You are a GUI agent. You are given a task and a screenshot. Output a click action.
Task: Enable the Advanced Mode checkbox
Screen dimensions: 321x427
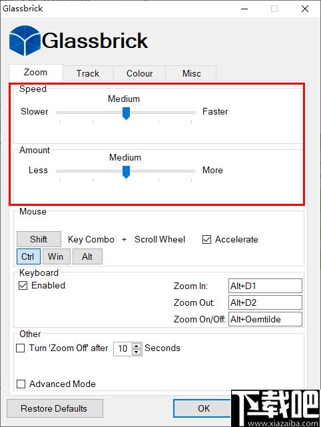pos(21,384)
